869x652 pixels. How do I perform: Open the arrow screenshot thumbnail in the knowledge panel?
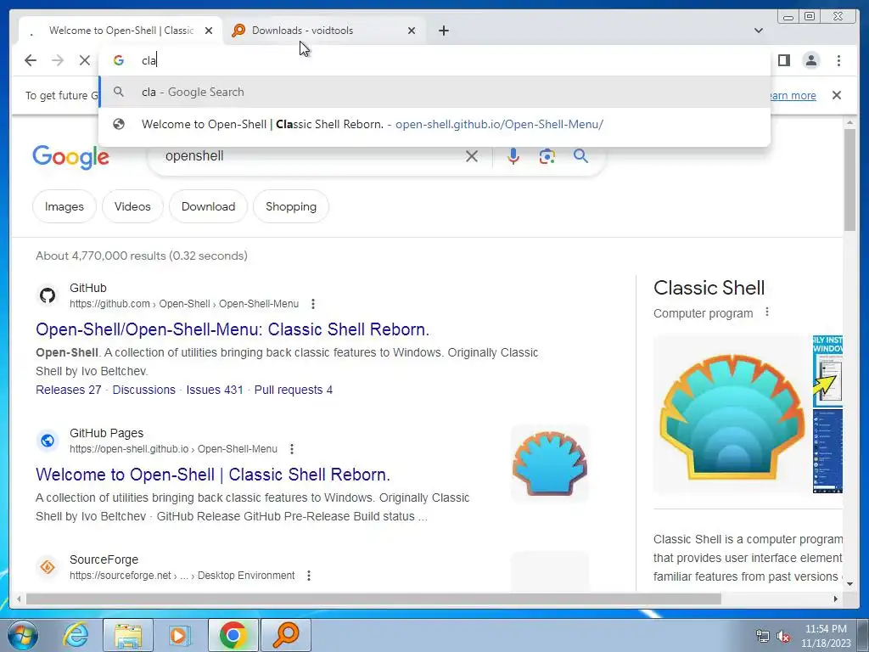828,370
